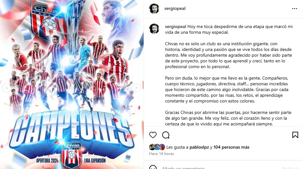The height and width of the screenshot is (169, 302).
Task: Click the caption text paragraph about Chivas
Action: click(228, 55)
